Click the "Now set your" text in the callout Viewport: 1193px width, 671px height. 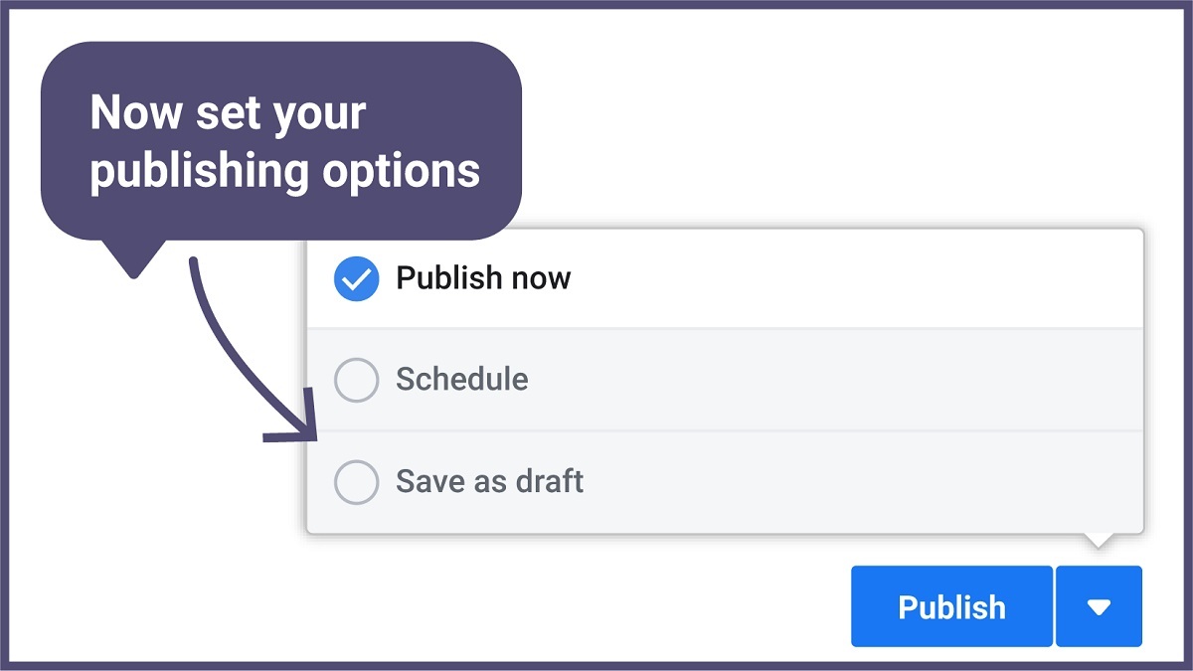(228, 113)
